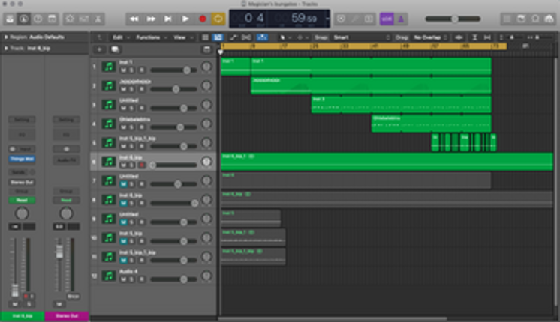Click the red Record button

pos(203,19)
